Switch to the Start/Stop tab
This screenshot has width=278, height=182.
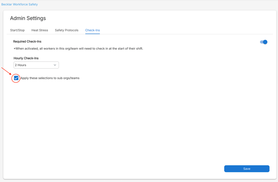pos(17,30)
